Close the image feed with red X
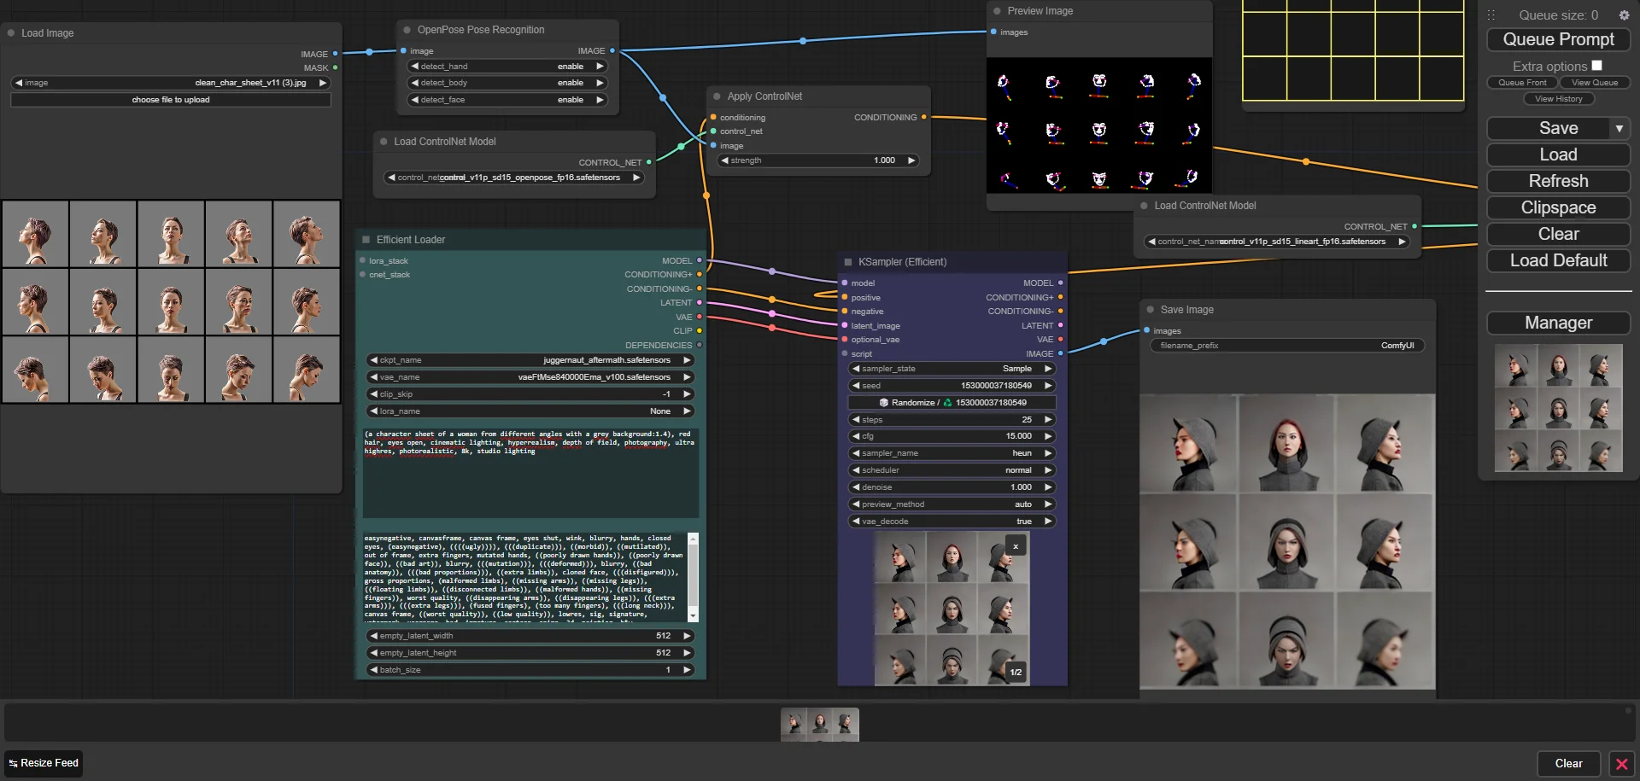Viewport: 1640px width, 781px height. click(x=1621, y=764)
